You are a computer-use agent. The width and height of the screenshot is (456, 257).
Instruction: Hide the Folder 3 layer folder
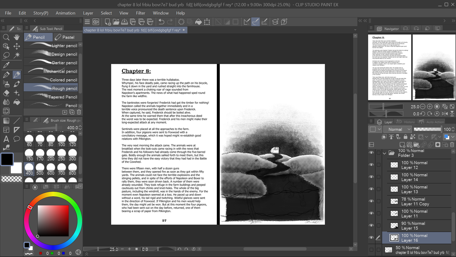(x=371, y=153)
